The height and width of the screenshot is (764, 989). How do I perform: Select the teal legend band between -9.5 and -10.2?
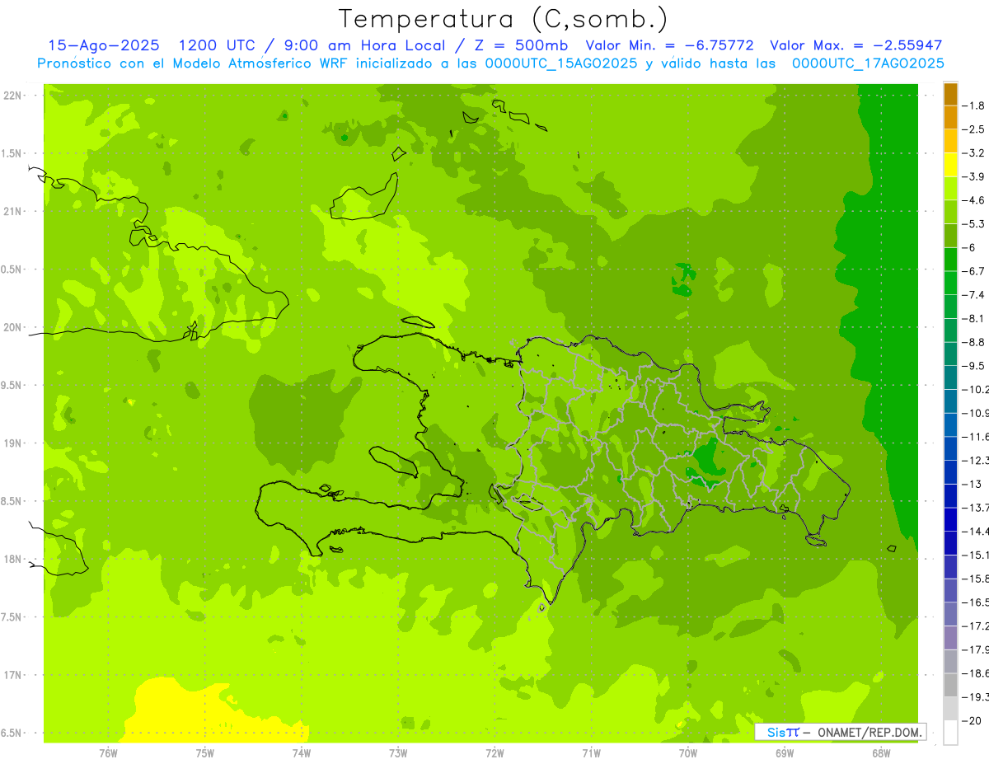coord(950,377)
